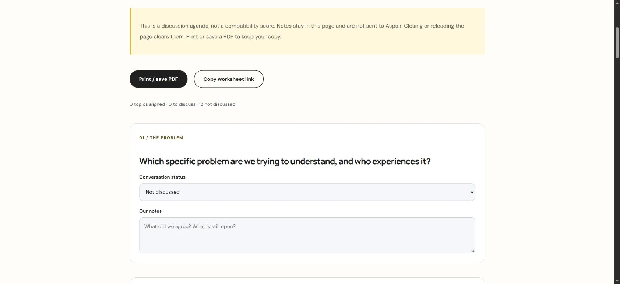Open the Conversation status dropdown
620x284 pixels.
click(x=307, y=192)
